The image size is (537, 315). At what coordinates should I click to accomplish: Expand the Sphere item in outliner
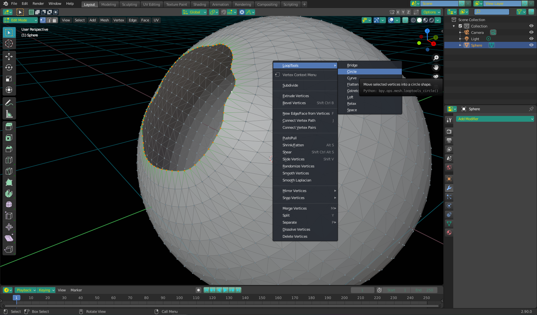pyautogui.click(x=460, y=45)
